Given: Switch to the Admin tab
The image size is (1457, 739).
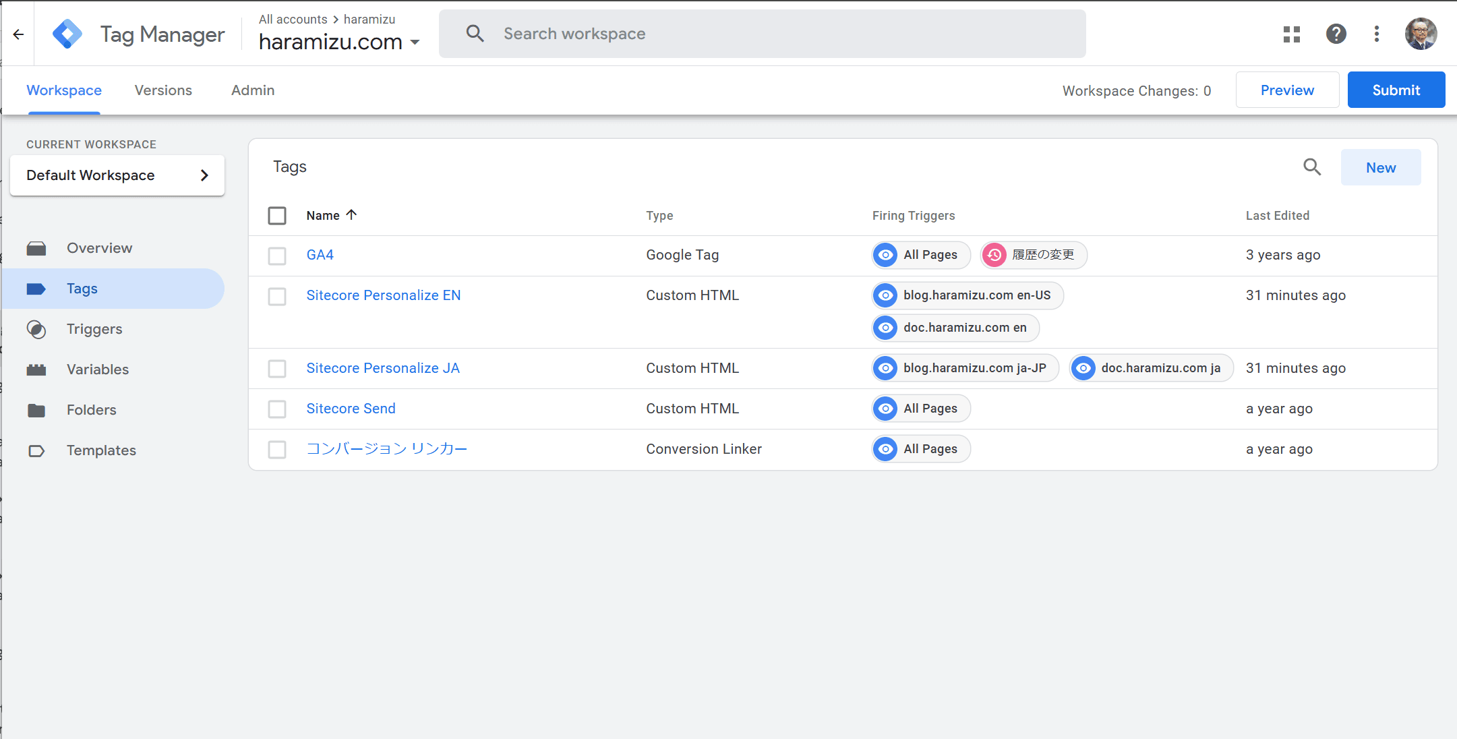Looking at the screenshot, I should [253, 90].
